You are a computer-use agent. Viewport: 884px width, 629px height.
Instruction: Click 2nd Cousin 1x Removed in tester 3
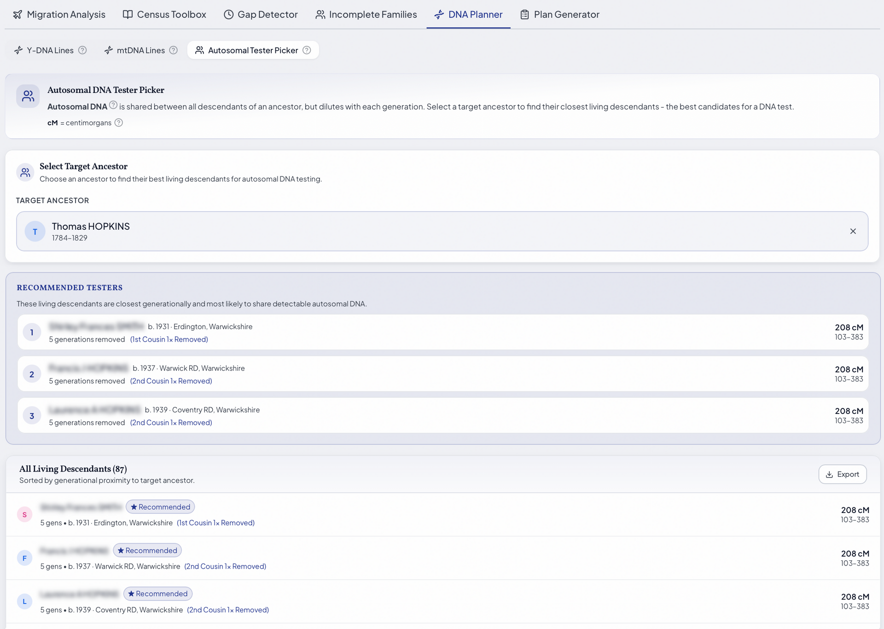click(171, 422)
